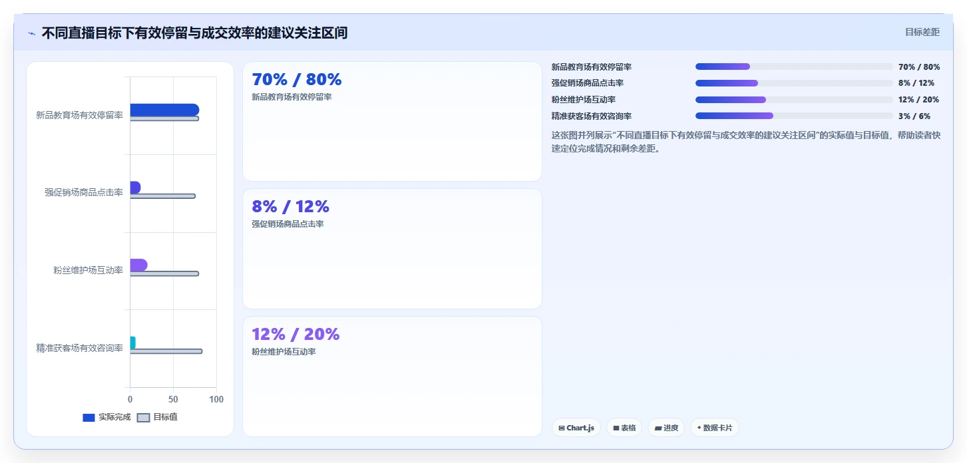Screen dimensions: 967x463
Task: Click the chart title 不同直播目标下有效停留与成交效率的建议关注区间
Action: click(194, 33)
